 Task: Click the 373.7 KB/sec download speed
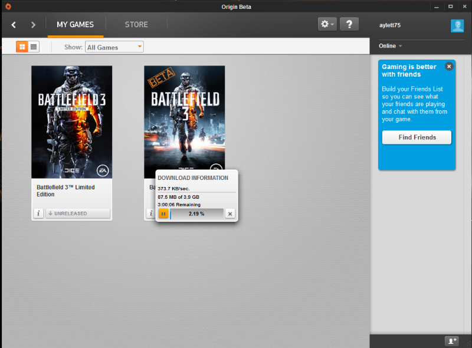pos(173,189)
